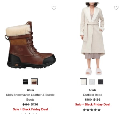This screenshot has height=114, width=119.
Task: Open UGG brand link above Duffield Robe
Action: [x=93, y=90]
